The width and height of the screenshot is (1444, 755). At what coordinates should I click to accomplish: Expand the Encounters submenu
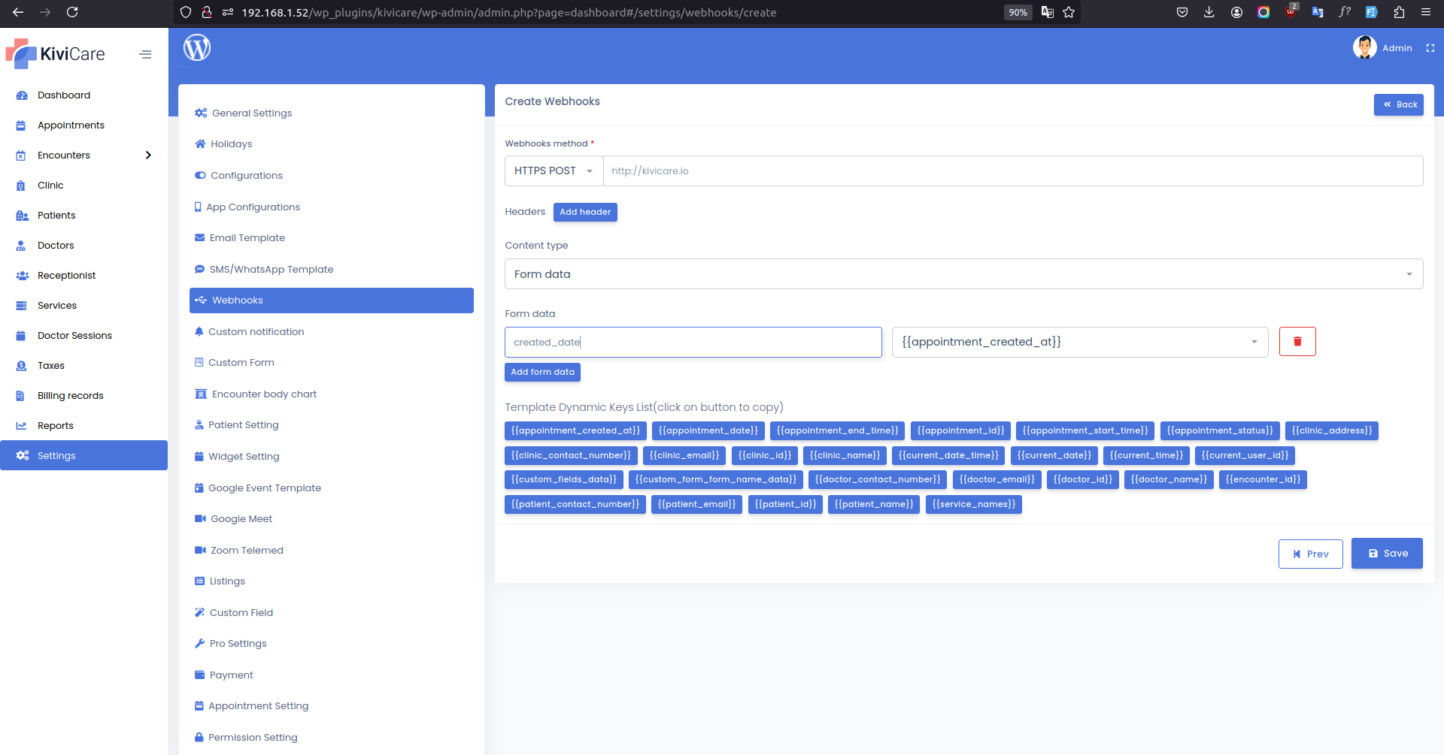pos(148,155)
